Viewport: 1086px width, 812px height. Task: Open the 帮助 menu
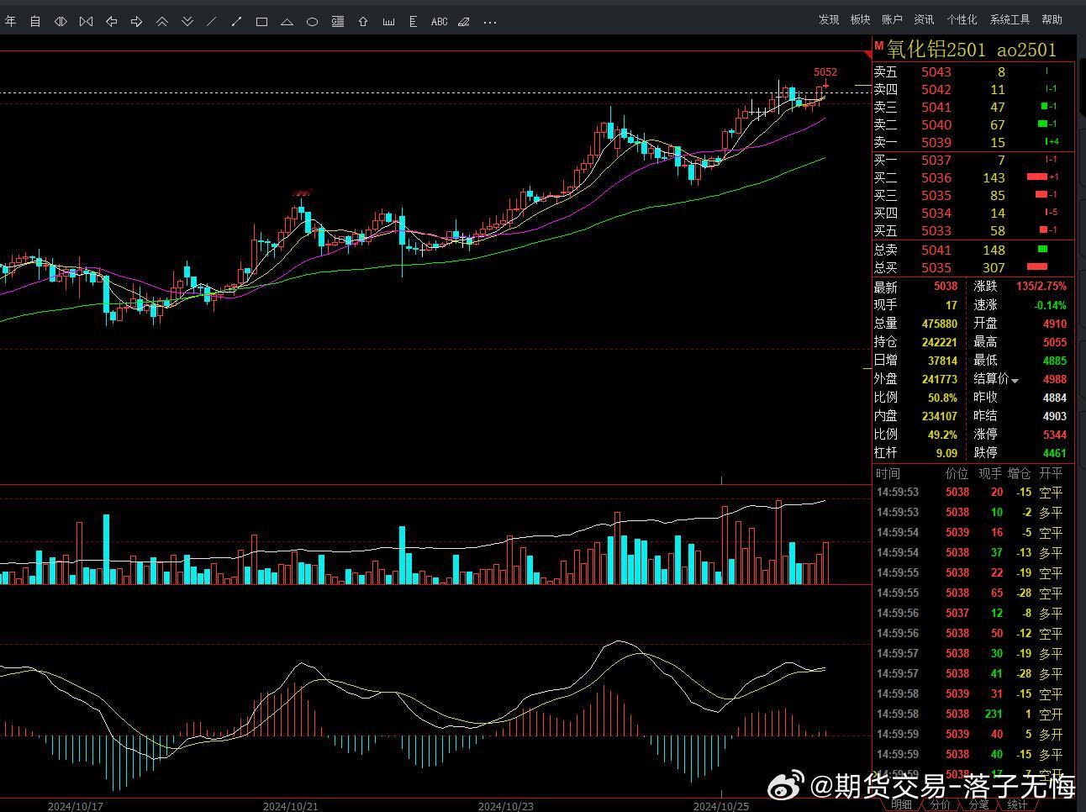point(1052,19)
